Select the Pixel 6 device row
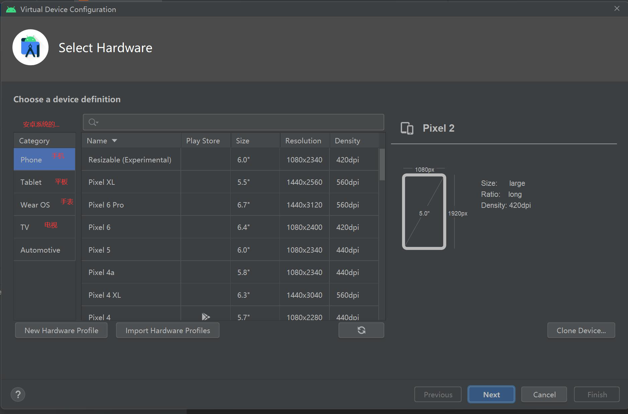The height and width of the screenshot is (414, 628). click(230, 227)
